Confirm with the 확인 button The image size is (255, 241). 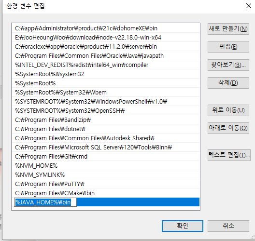[x=183, y=226]
